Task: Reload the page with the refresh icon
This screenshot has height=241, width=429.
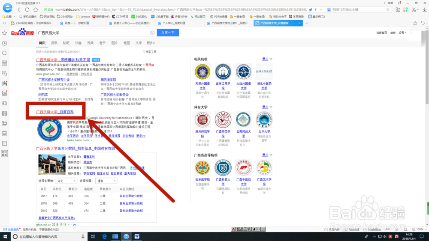Action: 27,9
